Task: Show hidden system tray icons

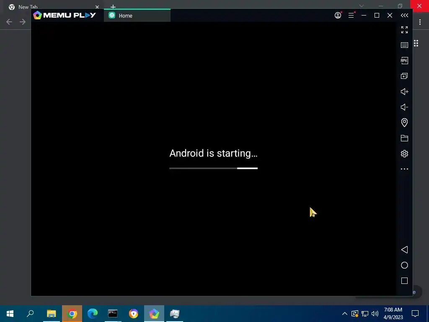Action: tap(345, 314)
